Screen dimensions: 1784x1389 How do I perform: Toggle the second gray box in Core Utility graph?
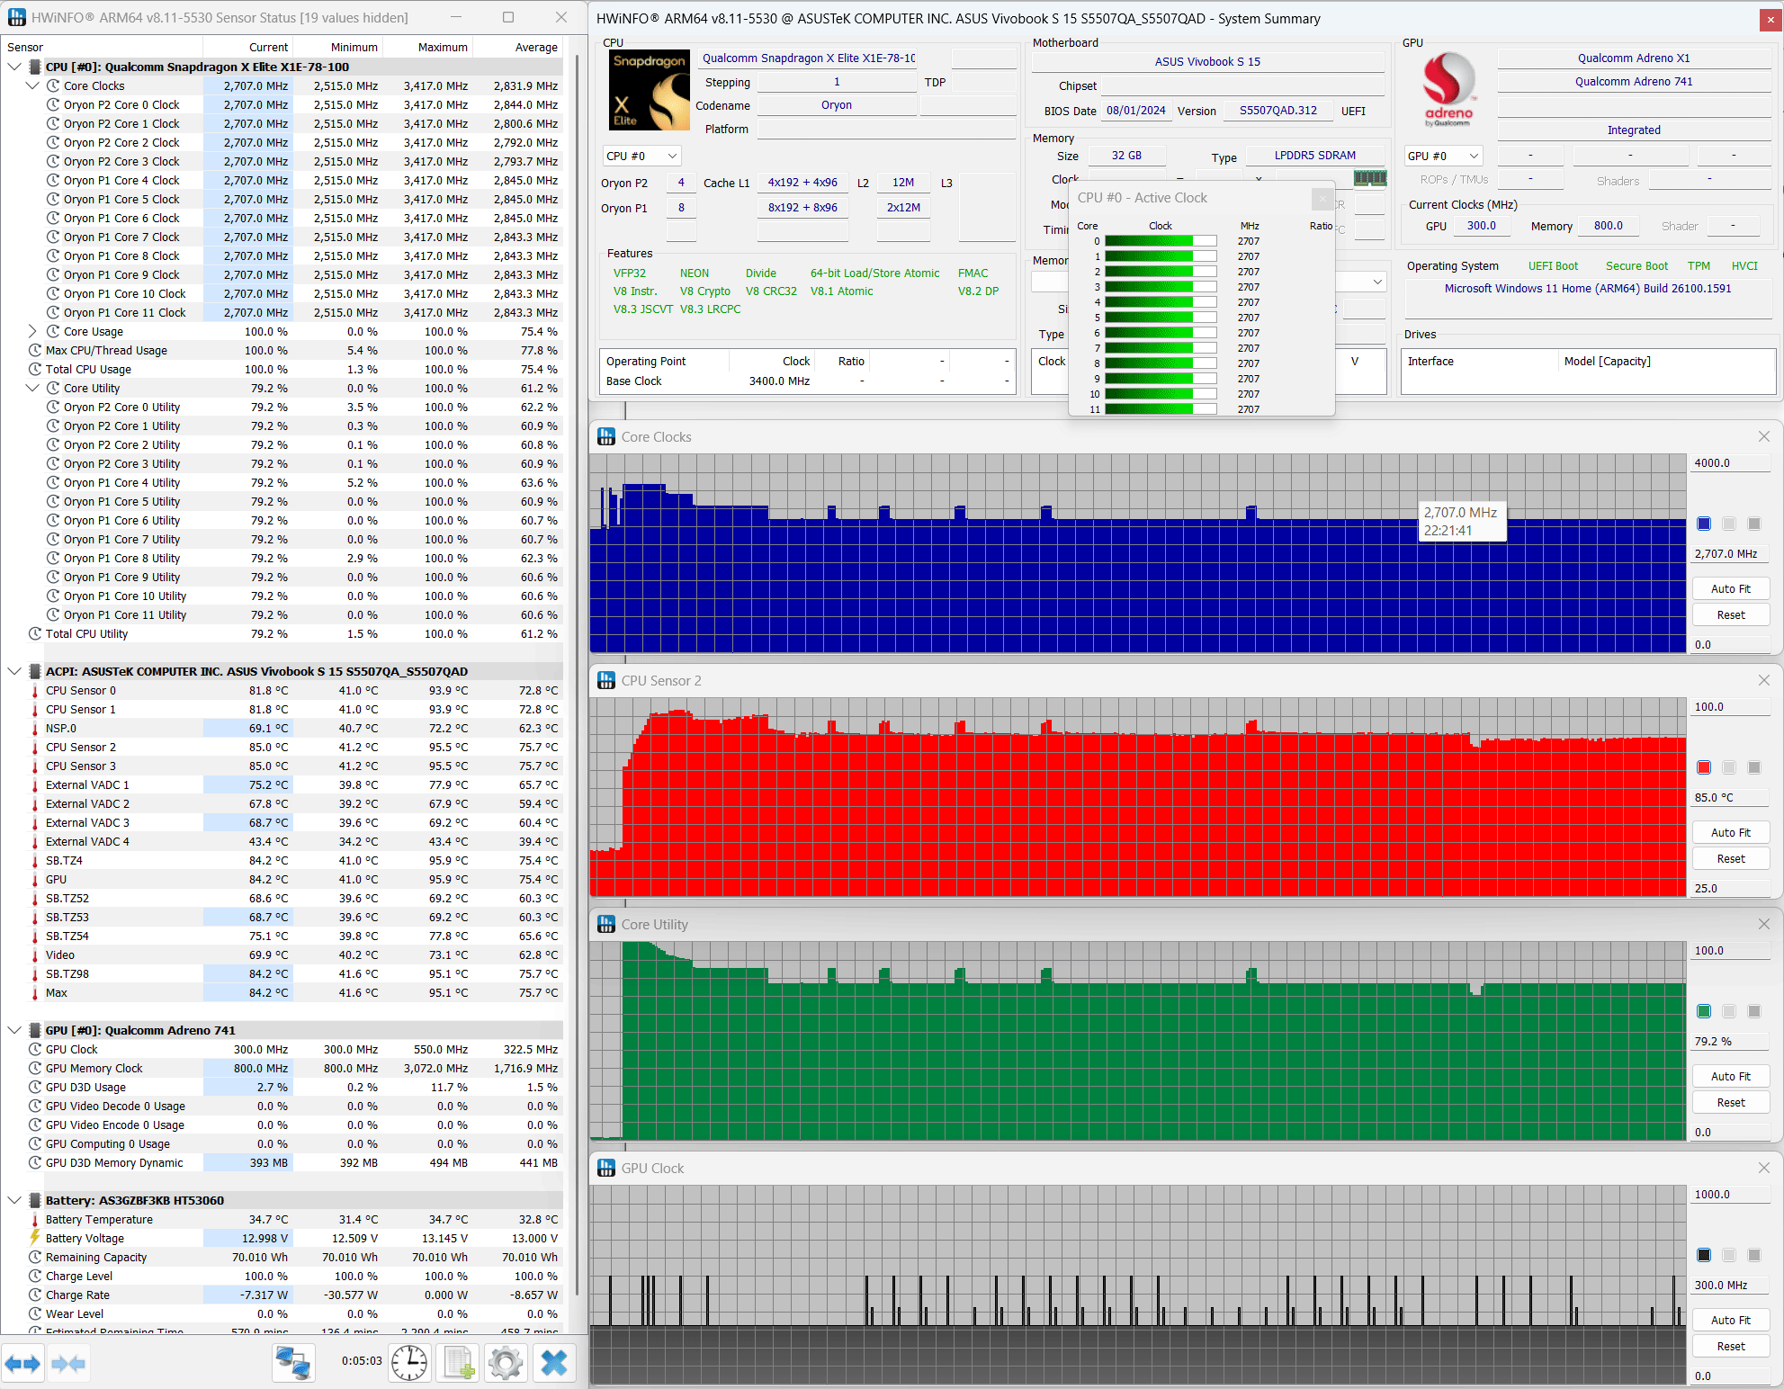pyautogui.click(x=1728, y=1011)
